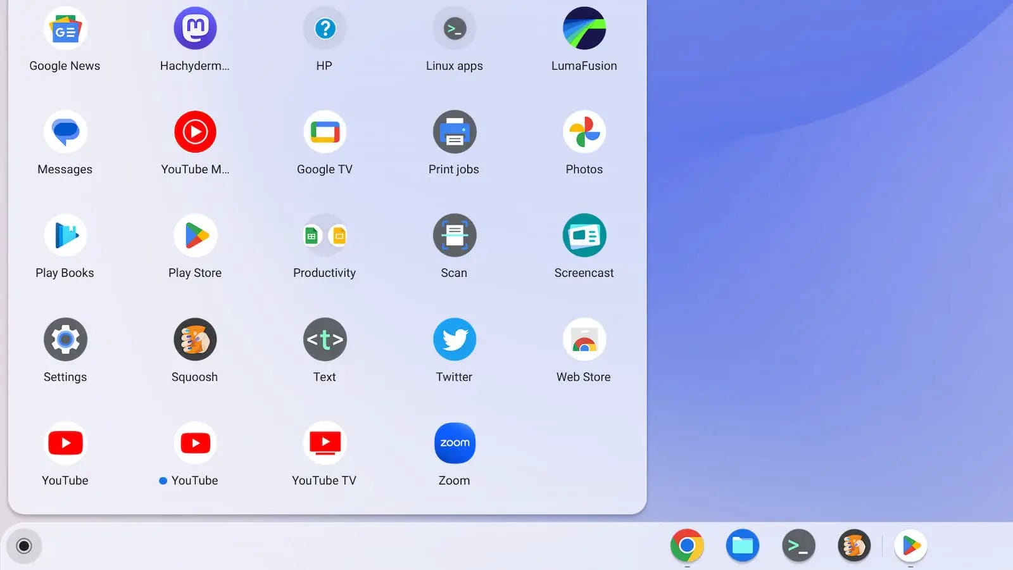The height and width of the screenshot is (570, 1013).
Task: Launch Squoosh from the launcher grid
Action: click(195, 339)
